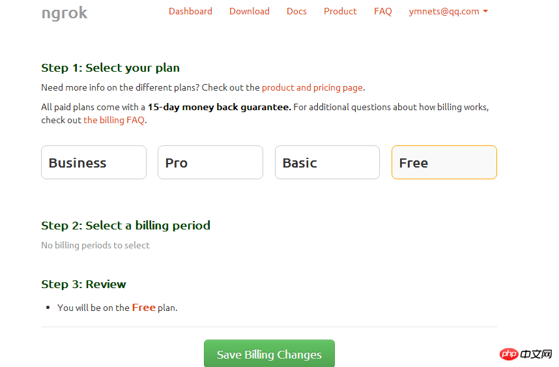Go to the Download page

coord(249,12)
